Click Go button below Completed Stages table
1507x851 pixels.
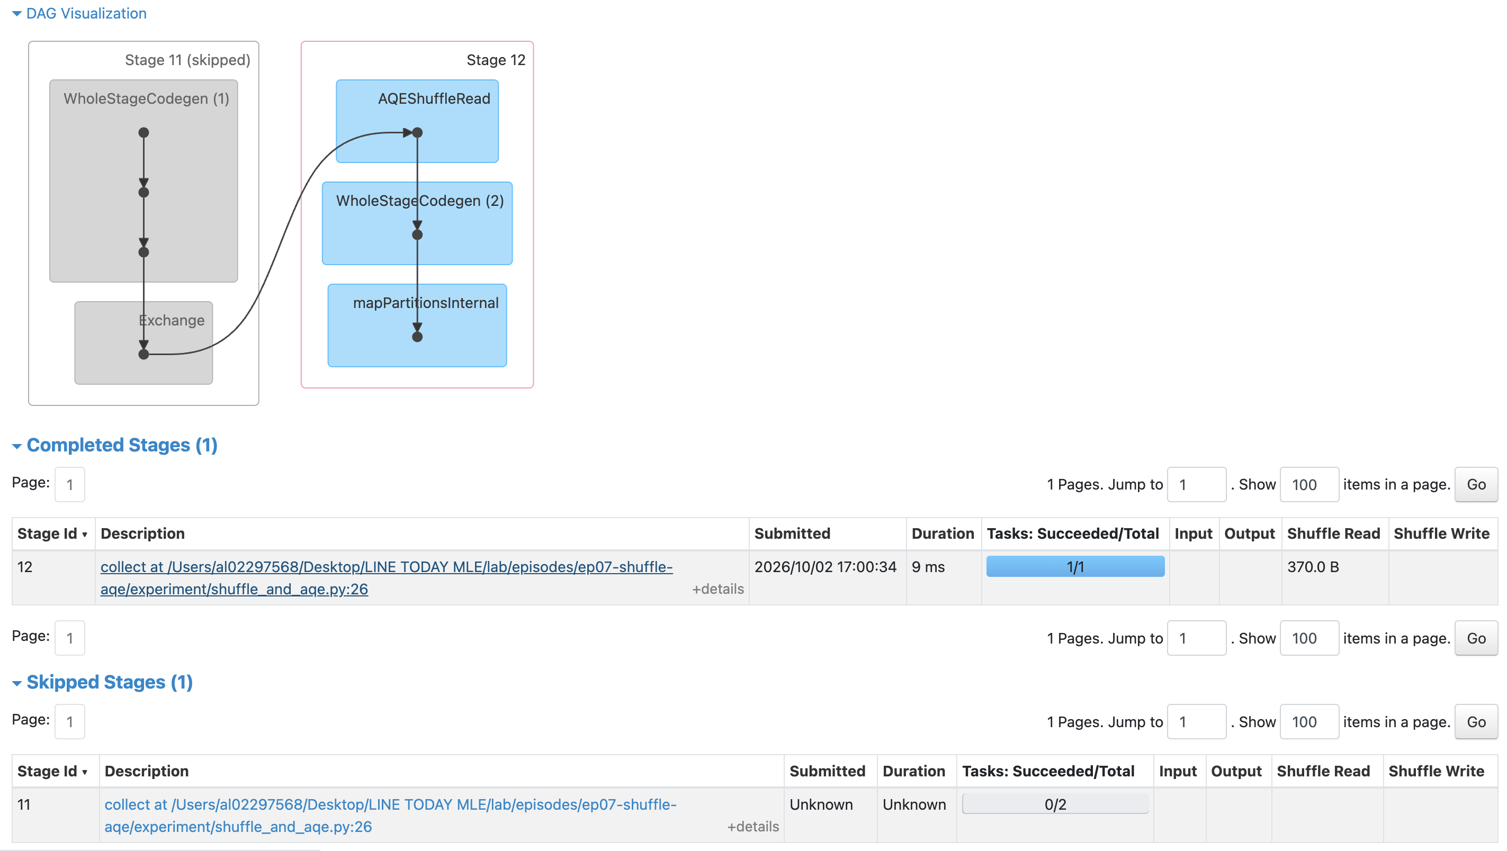1476,638
